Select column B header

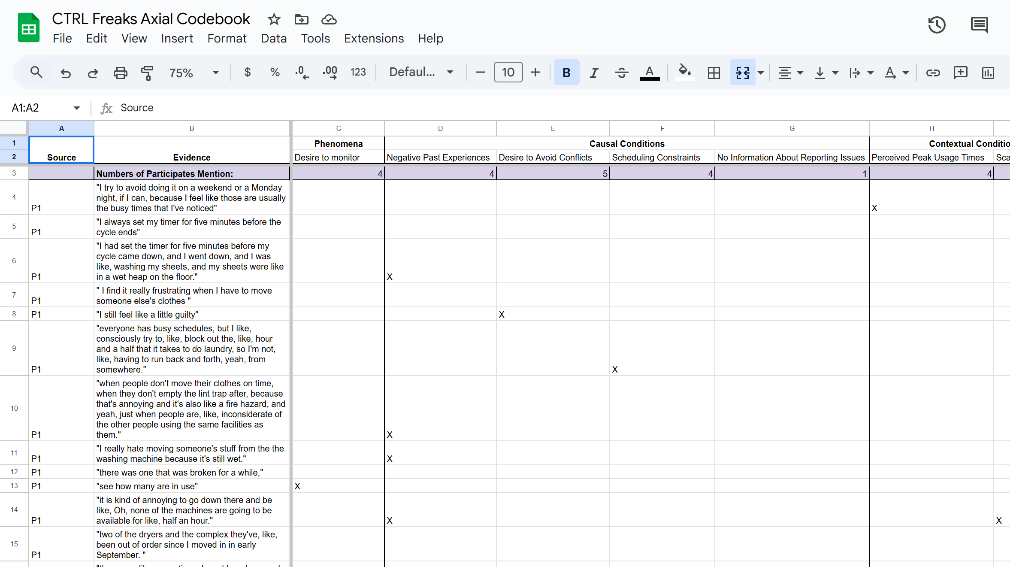[192, 128]
